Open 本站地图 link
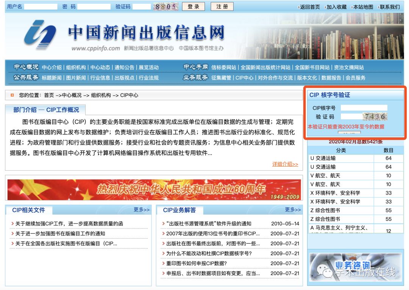 [363, 7]
